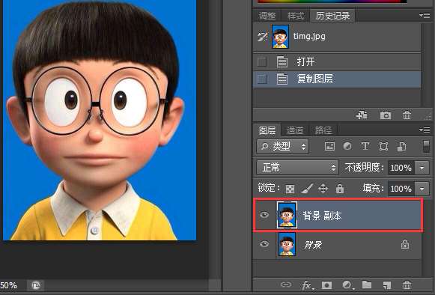Screen dimensions: 435x295
Task: Create new fill or adjustment layer
Action: coord(347,285)
